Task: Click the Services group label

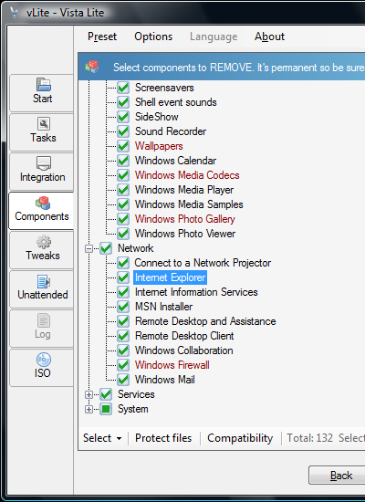Action: point(136,394)
